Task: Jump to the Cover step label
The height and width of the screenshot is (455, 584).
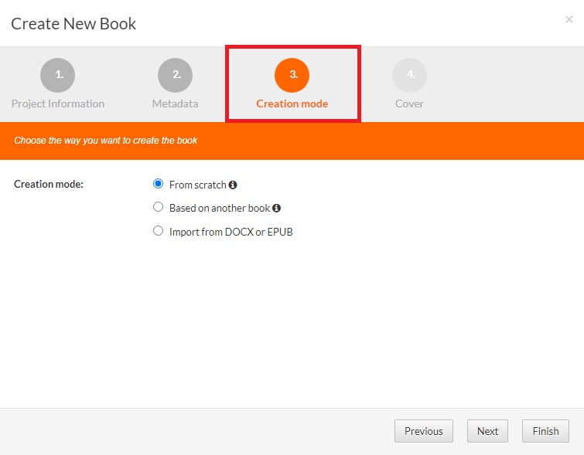Action: pyautogui.click(x=409, y=104)
